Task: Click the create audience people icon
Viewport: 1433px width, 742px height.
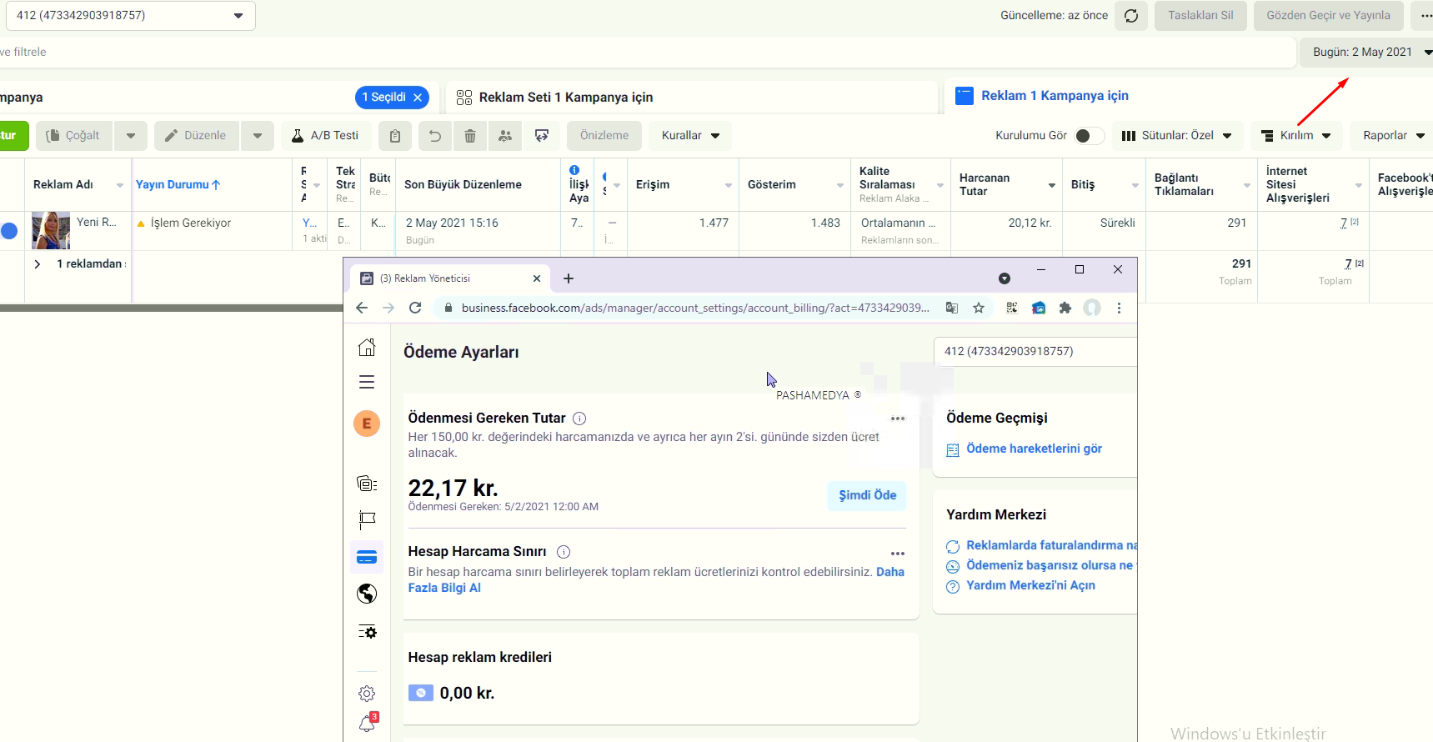Action: (x=505, y=136)
